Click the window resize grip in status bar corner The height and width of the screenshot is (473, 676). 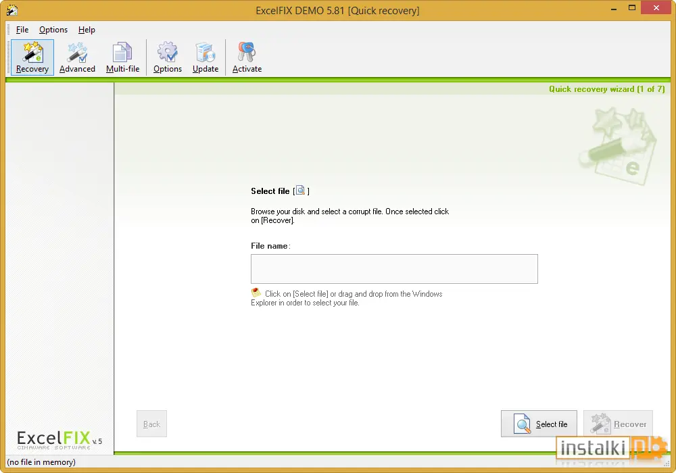click(666, 463)
